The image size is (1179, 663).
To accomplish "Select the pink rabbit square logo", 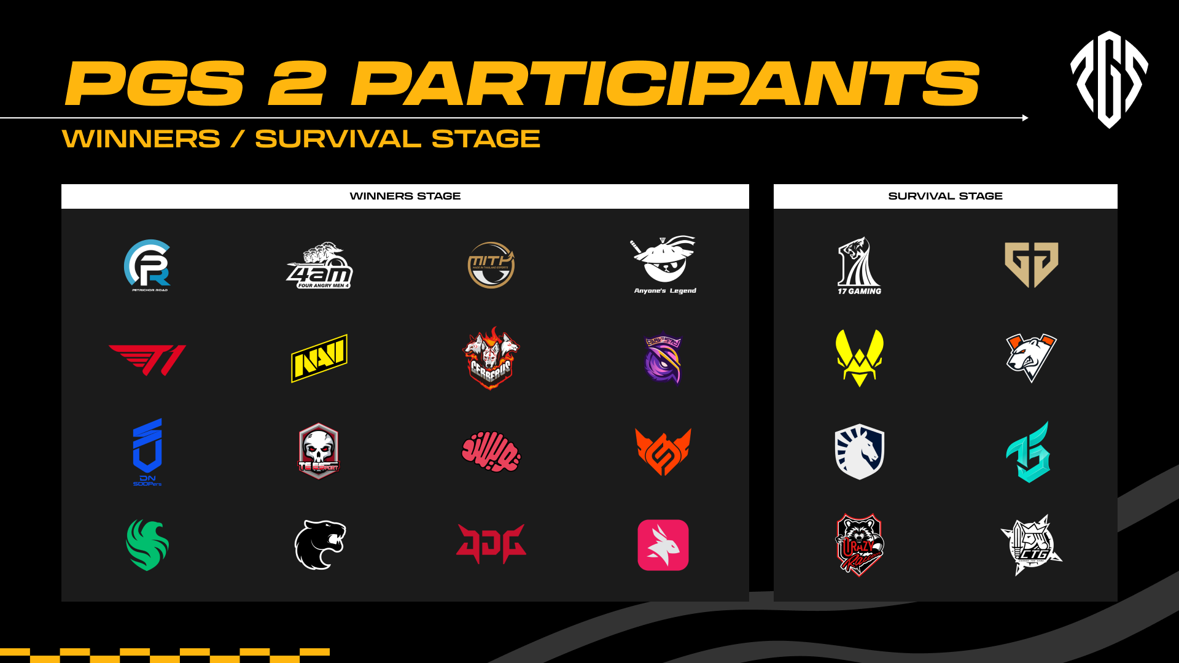I will pos(663,545).
